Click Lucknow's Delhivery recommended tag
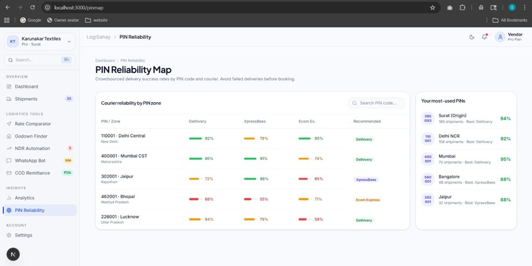The height and width of the screenshot is (266, 532). coord(364,221)
